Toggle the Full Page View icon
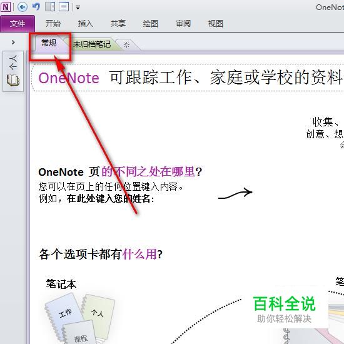The width and height of the screenshot is (344, 344). tap(64, 7)
